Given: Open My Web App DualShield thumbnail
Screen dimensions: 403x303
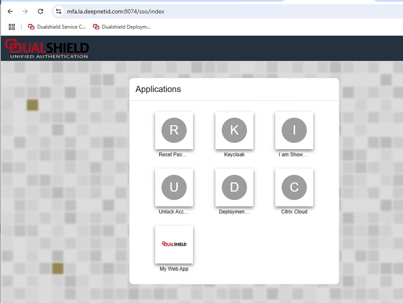Looking at the screenshot, I should [x=174, y=244].
